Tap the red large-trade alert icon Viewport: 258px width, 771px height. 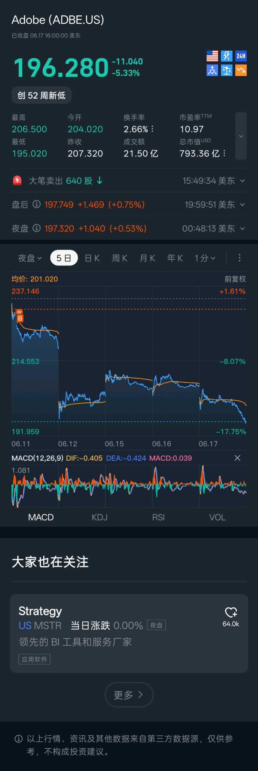click(x=17, y=180)
